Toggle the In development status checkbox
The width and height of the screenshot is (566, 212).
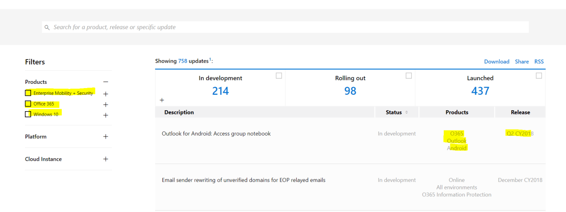click(279, 76)
